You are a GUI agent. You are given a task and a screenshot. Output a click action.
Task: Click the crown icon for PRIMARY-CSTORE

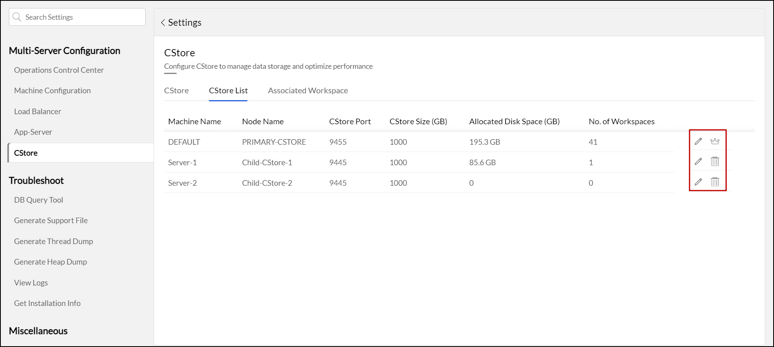pos(714,141)
